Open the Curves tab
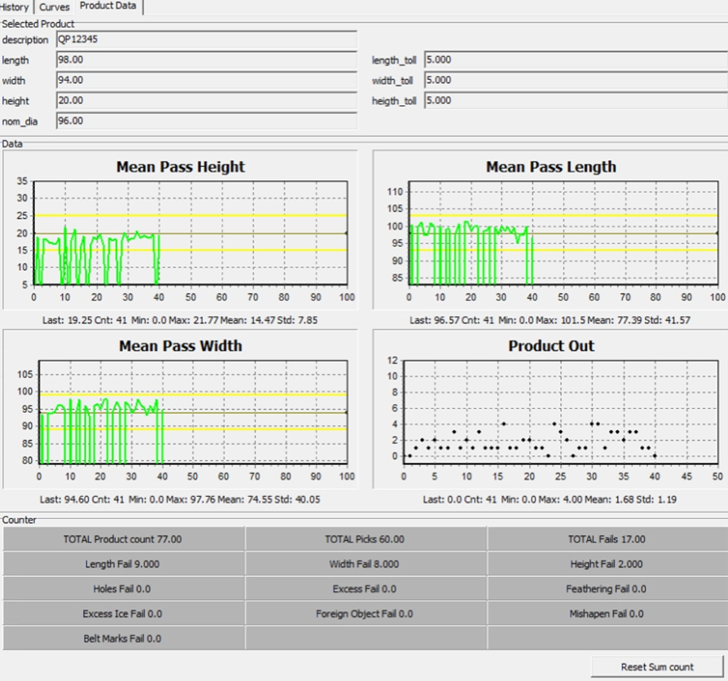 pyautogui.click(x=54, y=7)
